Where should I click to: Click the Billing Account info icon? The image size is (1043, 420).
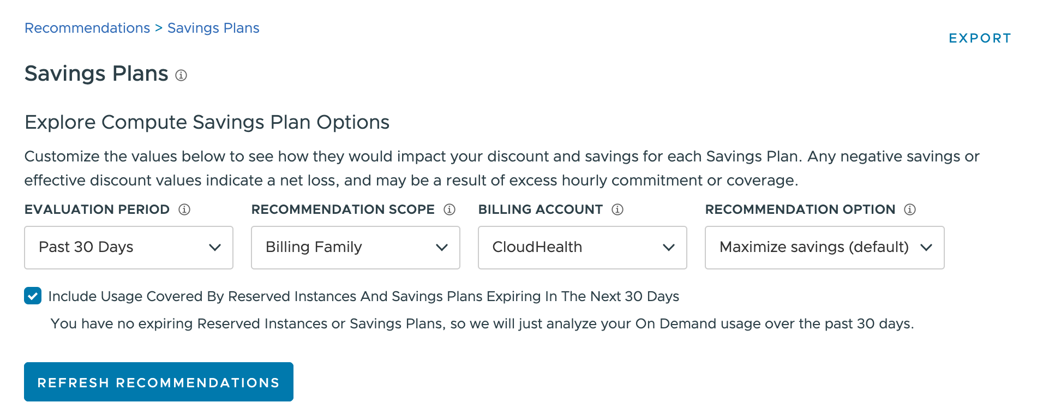[x=617, y=209]
